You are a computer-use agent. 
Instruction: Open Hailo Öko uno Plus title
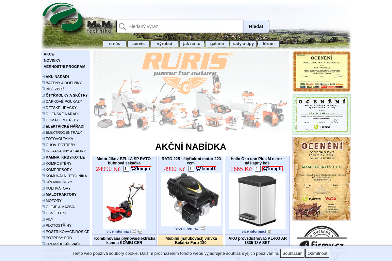coord(257,161)
